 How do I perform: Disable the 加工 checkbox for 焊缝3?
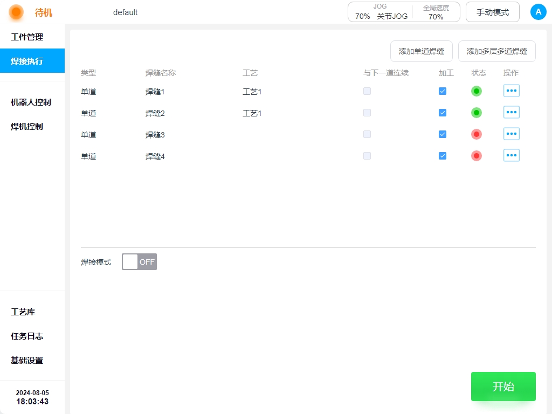tap(443, 134)
